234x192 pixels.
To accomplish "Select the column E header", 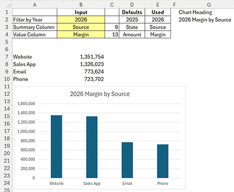I will click(x=158, y=5).
